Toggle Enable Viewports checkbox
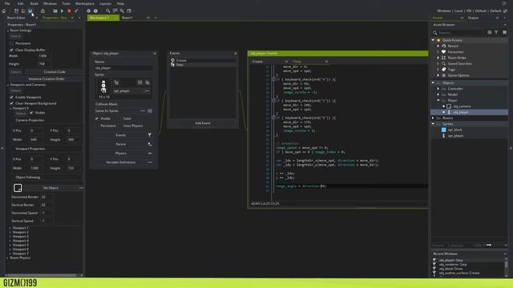Screen dimensions: 513x288 pos(11,98)
